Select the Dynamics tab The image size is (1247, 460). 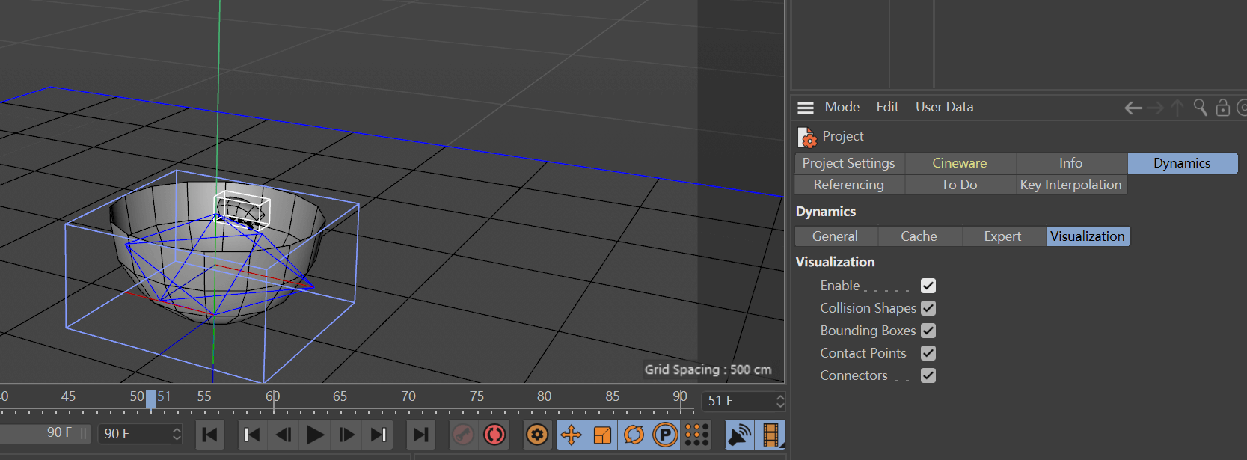pyautogui.click(x=1182, y=163)
